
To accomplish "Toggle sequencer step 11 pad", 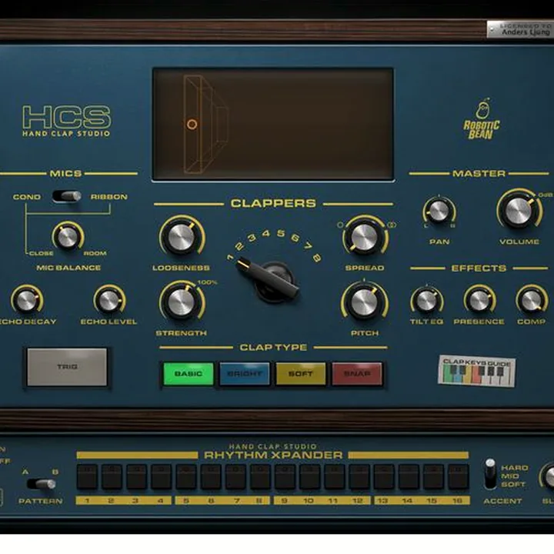I will 335,476.
